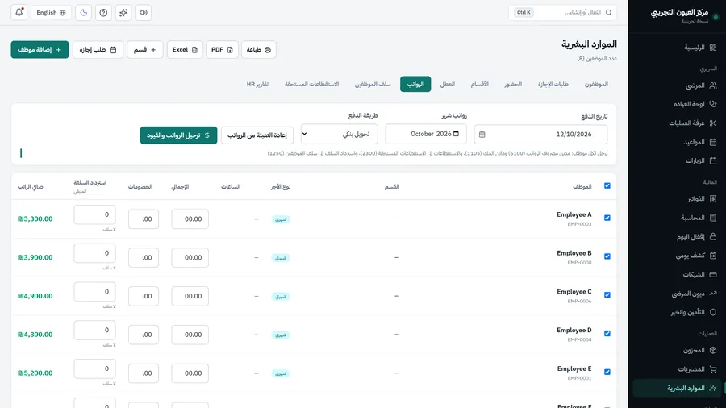
Task: Click إعادة التعبئة من الرواتب button
Action: pos(257,135)
